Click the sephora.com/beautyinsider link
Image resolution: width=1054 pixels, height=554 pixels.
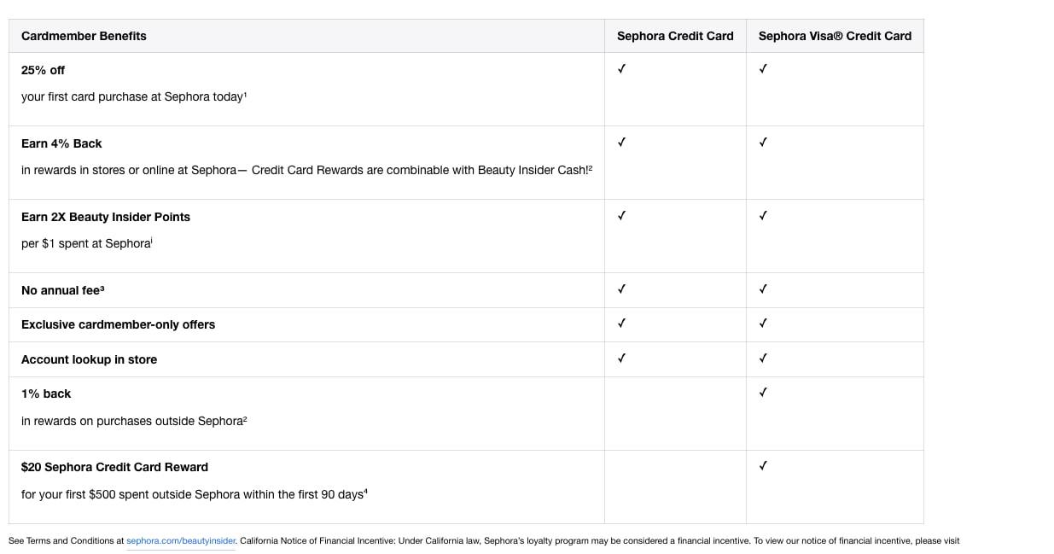(x=181, y=541)
